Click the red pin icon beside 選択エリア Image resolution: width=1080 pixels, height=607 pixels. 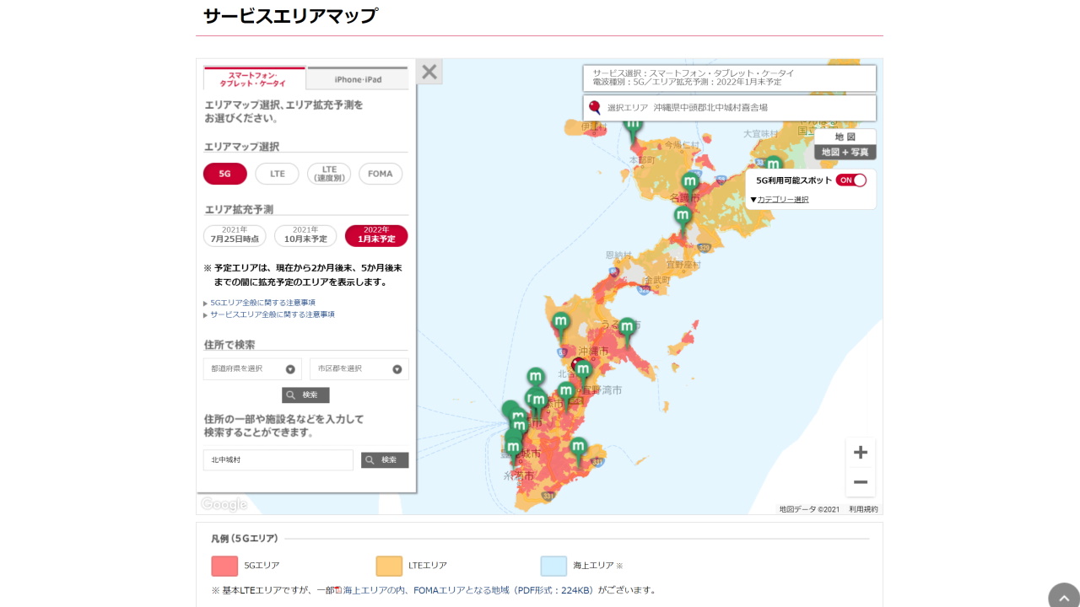tap(594, 107)
